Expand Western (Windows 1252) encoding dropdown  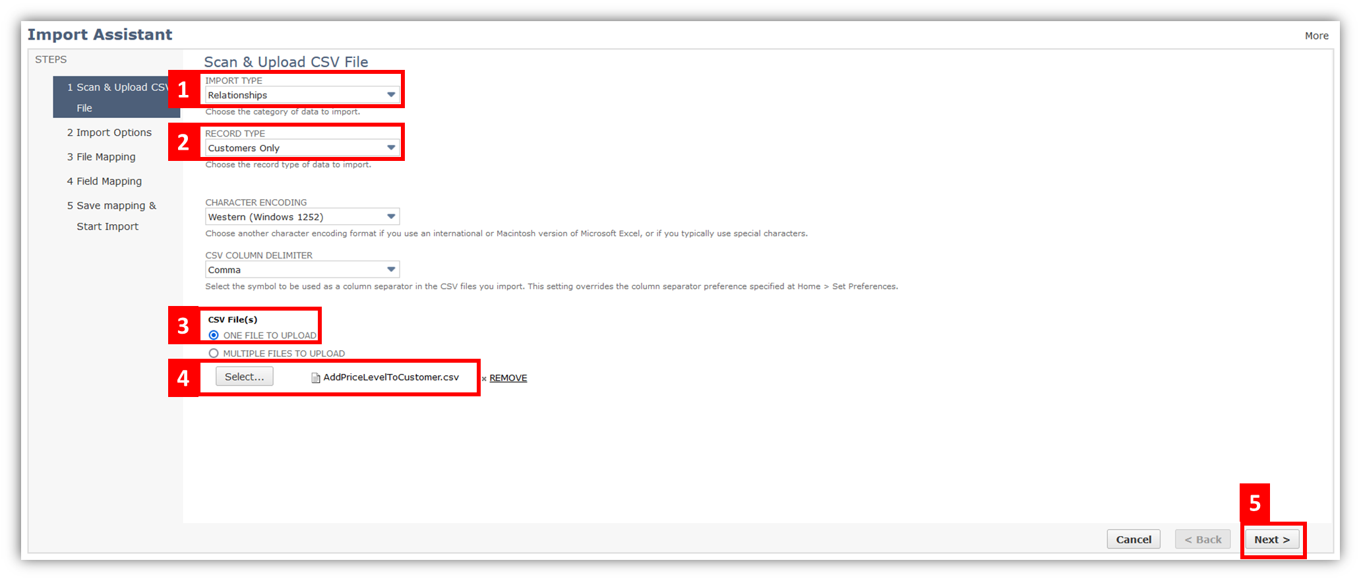[302, 216]
